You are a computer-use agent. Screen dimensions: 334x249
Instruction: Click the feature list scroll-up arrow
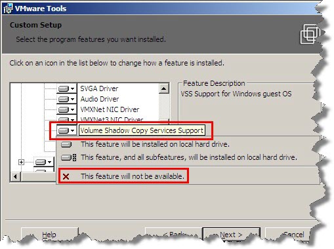(x=164, y=88)
